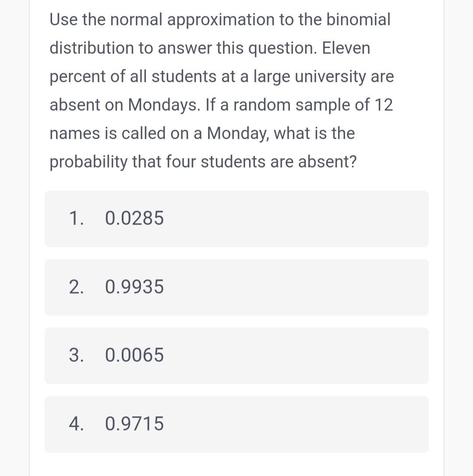Click the word "percent" in the question
This screenshot has height=476, width=473.
coord(78,77)
